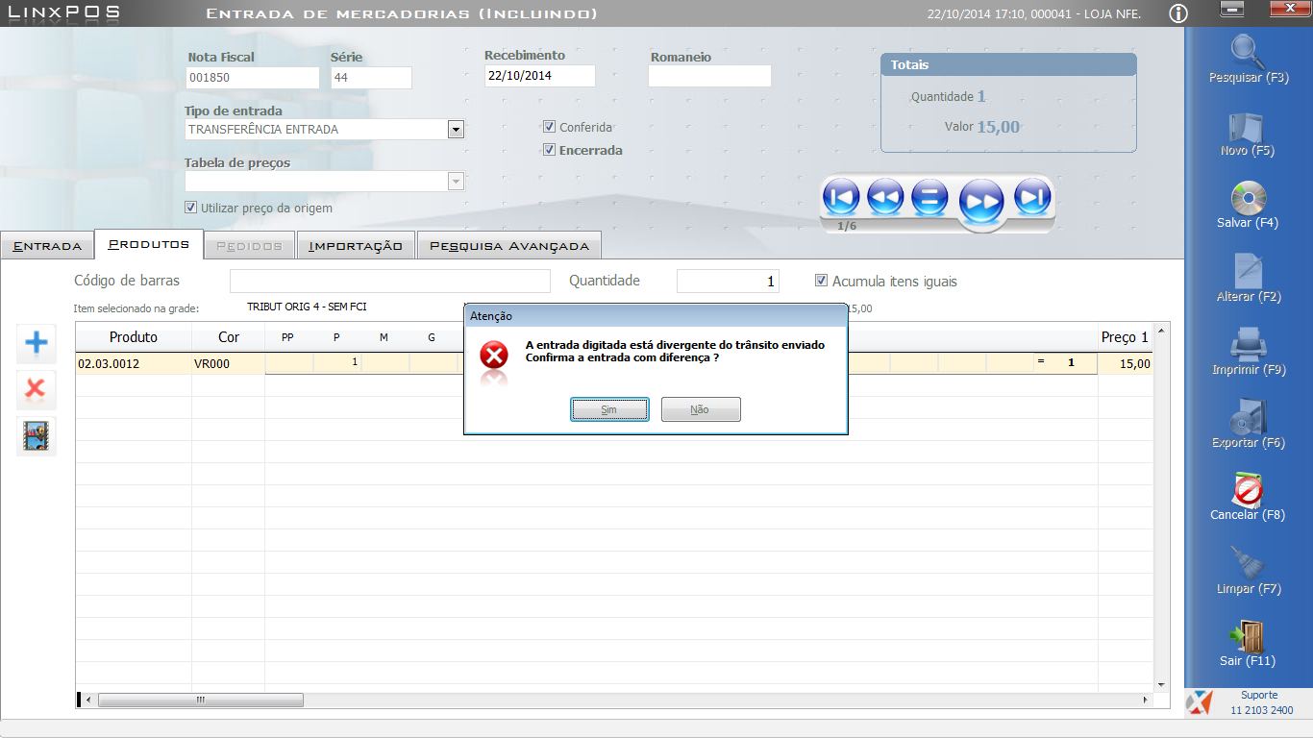
Task: Click the Código de barras field
Action: pyautogui.click(x=390, y=282)
